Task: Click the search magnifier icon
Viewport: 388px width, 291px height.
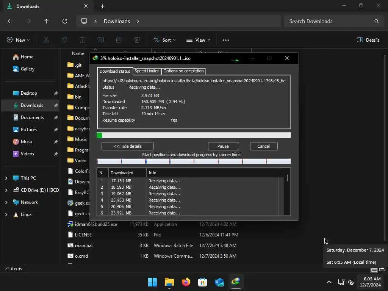Action: (x=376, y=21)
